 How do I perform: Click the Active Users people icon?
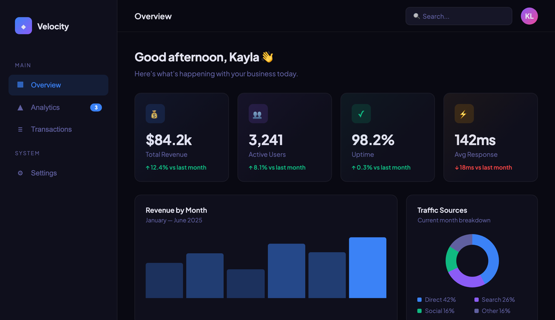(258, 113)
